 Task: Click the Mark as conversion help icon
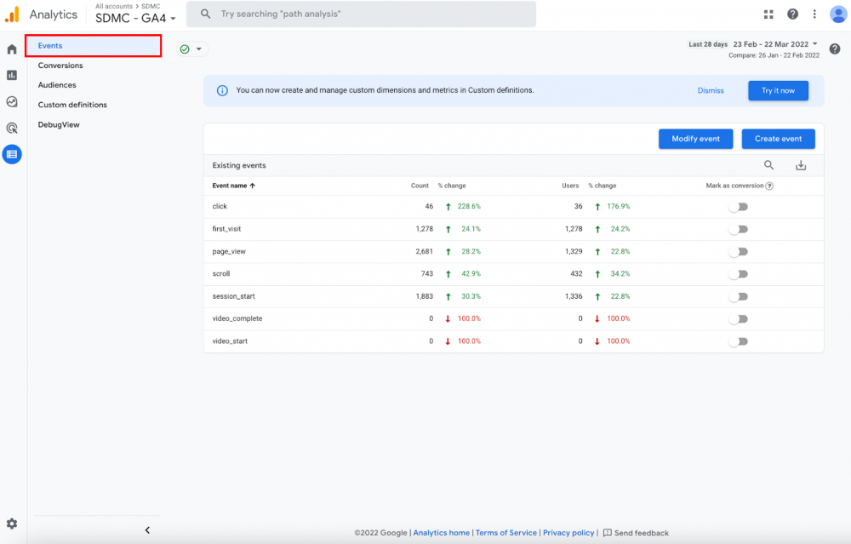pos(769,186)
